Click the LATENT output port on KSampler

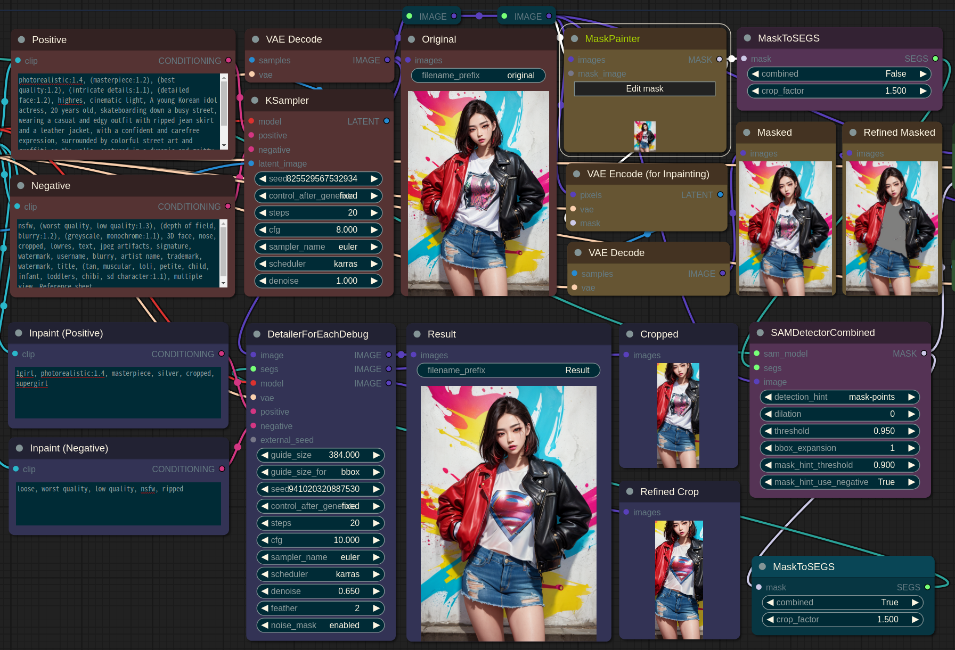coord(387,121)
